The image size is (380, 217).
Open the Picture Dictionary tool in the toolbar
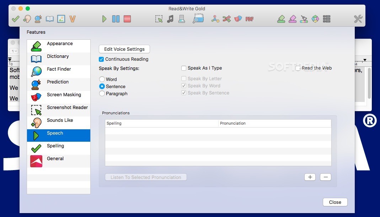pos(61,19)
